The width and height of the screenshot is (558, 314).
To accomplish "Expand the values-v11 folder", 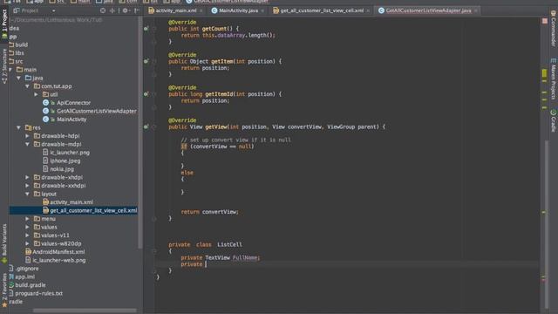I will [x=27, y=235].
